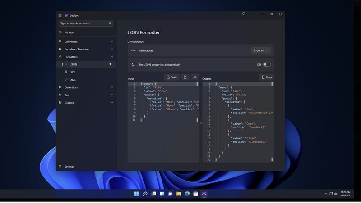Click the compact overlay mode icon
Screen dimensions: 361x204
pyautogui.click(x=244, y=14)
